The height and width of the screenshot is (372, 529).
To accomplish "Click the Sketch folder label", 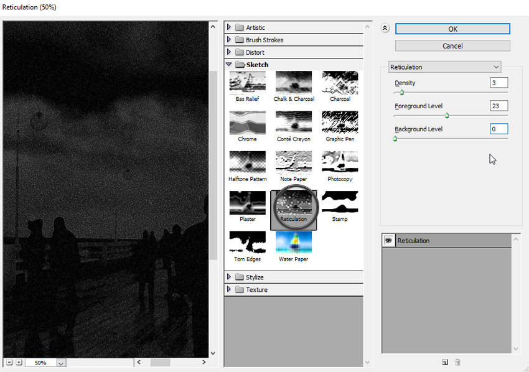I will click(258, 65).
